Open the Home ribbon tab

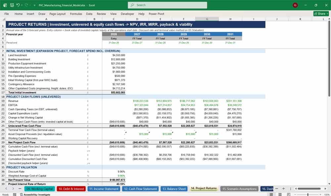[19, 14]
